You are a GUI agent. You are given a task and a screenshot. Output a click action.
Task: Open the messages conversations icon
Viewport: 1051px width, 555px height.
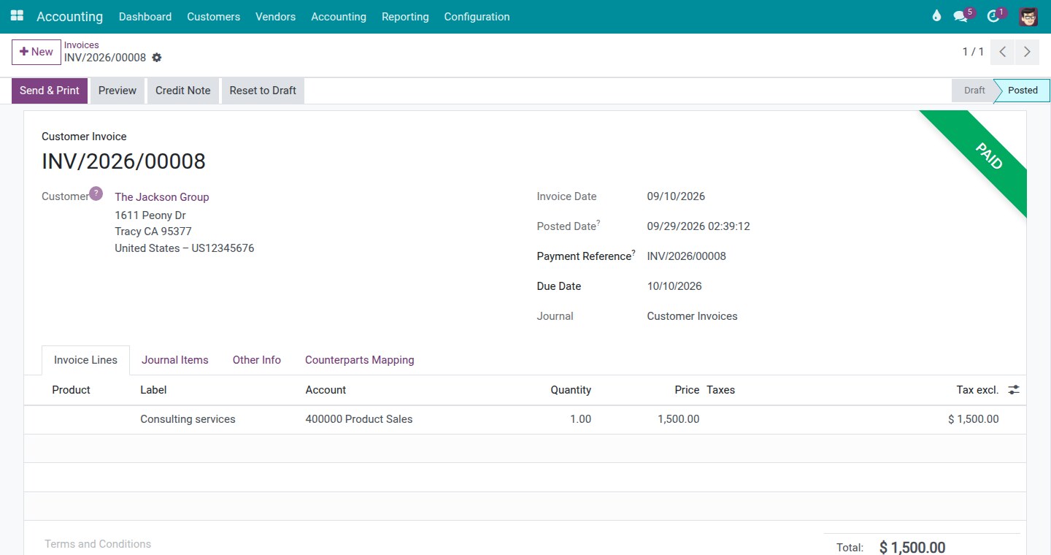[x=960, y=16]
